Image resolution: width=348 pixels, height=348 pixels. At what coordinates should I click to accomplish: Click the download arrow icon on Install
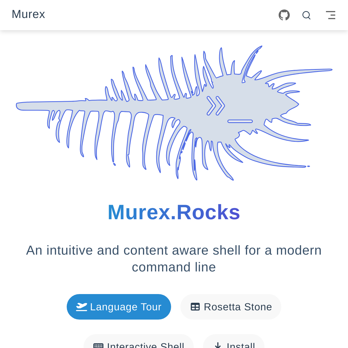[x=218, y=345]
